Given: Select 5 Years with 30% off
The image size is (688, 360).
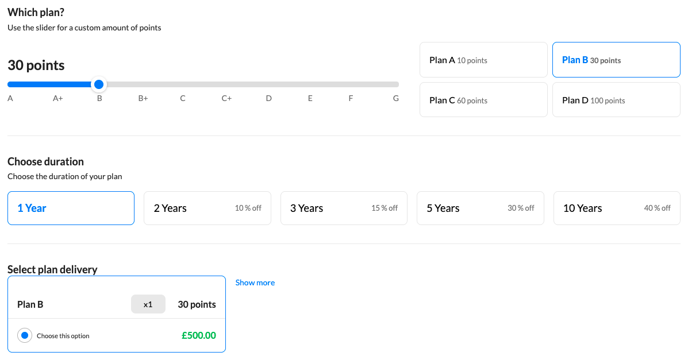Looking at the screenshot, I should pos(481,208).
